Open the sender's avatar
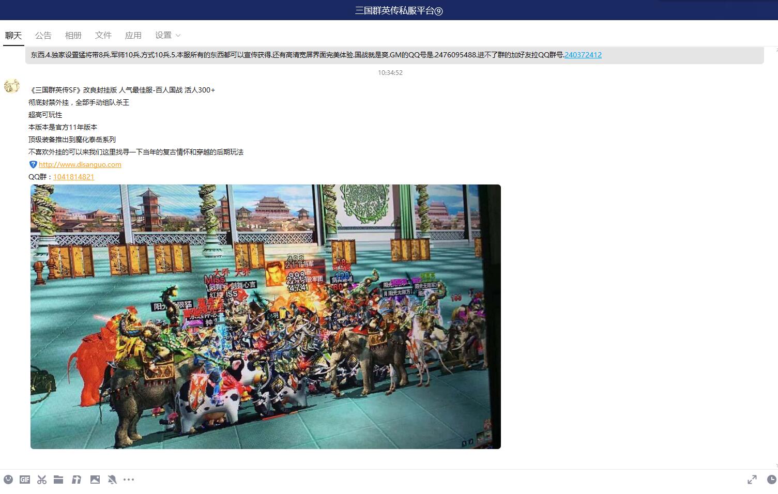The height and width of the screenshot is (494, 778). (x=12, y=86)
